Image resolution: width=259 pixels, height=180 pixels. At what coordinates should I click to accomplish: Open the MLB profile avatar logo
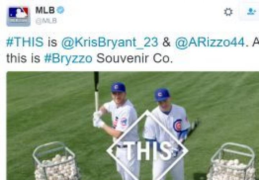click(x=18, y=16)
